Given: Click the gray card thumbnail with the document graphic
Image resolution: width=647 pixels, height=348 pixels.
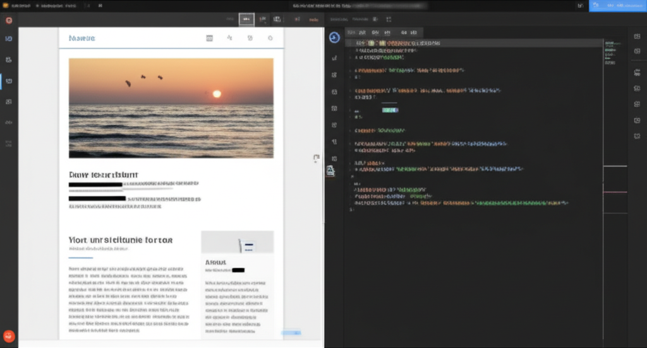Looking at the screenshot, I should [238, 241].
